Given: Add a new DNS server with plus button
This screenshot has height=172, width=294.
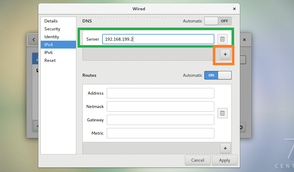Looking at the screenshot, I should point(225,54).
